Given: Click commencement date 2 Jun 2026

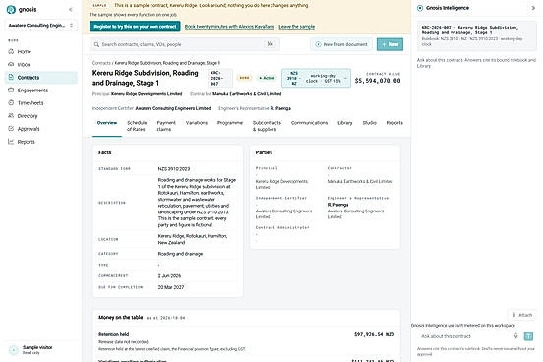Looking at the screenshot, I should 169,276.
